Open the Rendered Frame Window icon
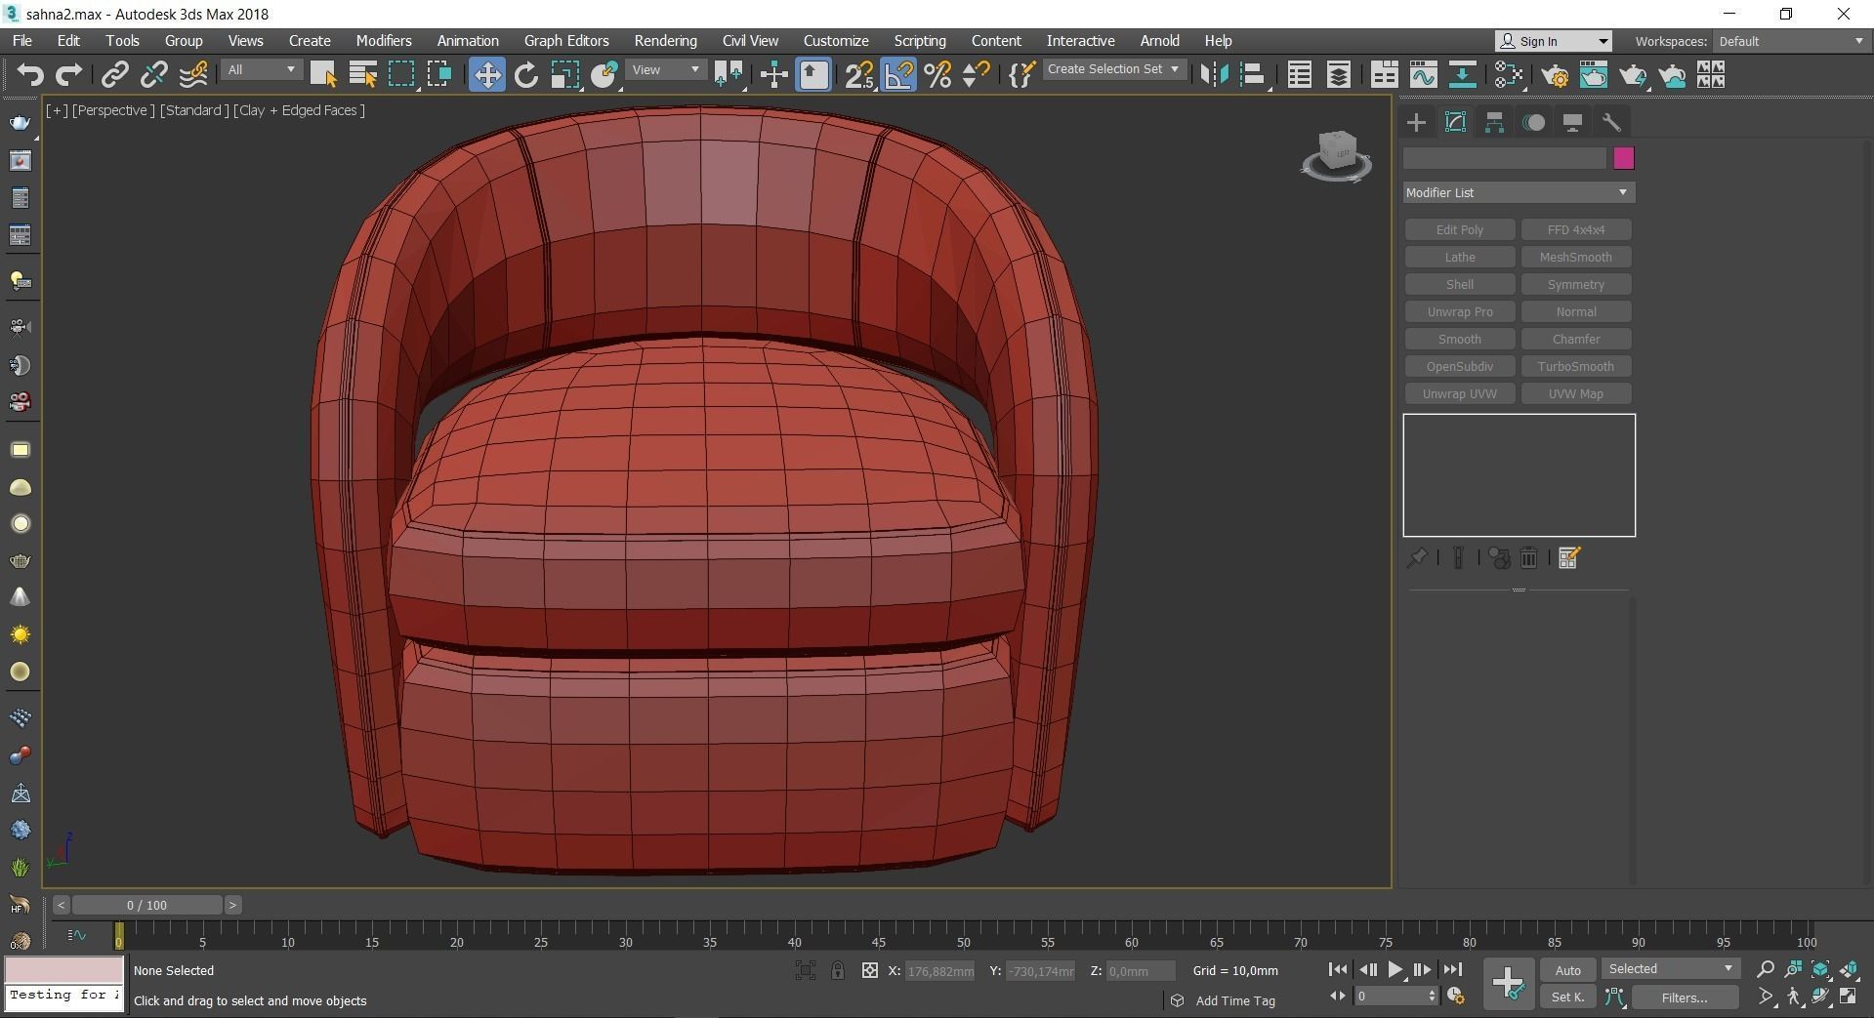This screenshot has height=1018, width=1874. [1593, 74]
